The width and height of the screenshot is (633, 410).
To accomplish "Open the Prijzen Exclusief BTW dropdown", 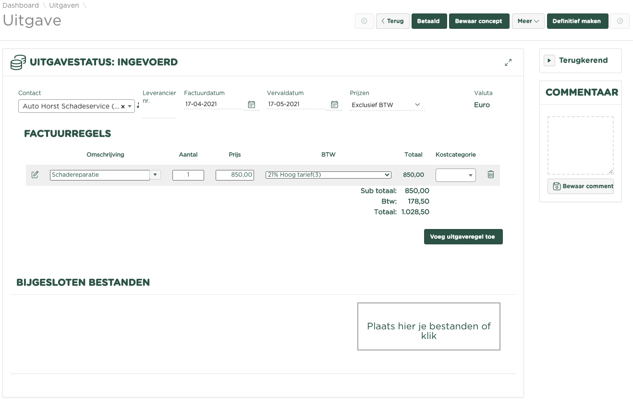I will (387, 105).
